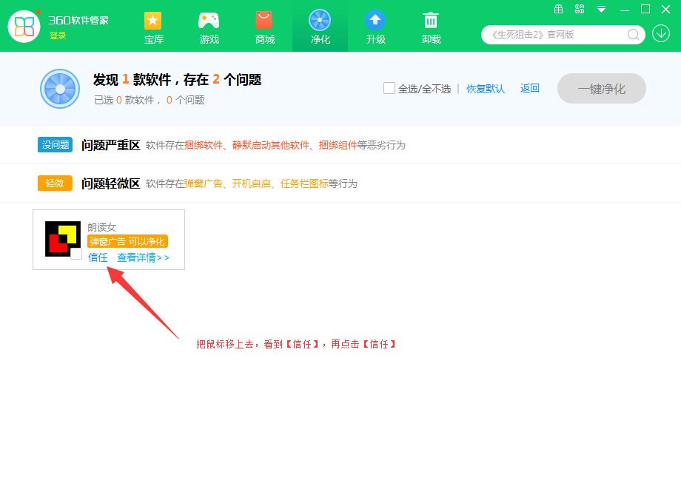
Task: Toggle the 全选/全不选 checkbox
Action: [x=389, y=88]
